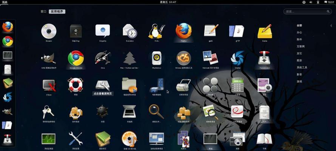Launch System Monitor app
The image size is (336, 151).
click(x=48, y=139)
